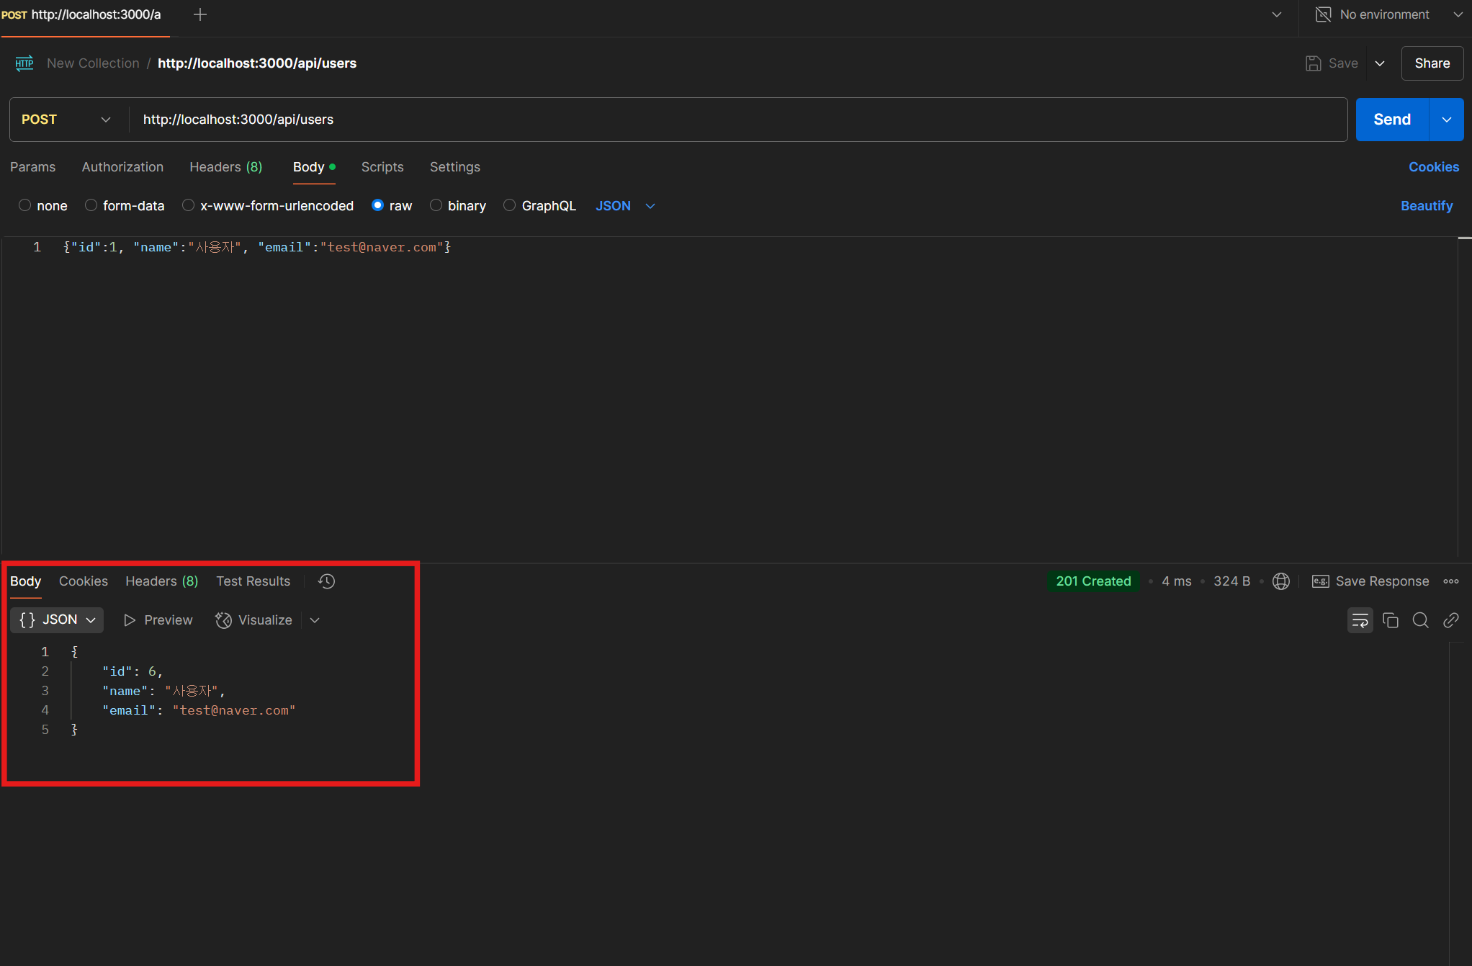Click the No environment icon
Viewport: 1472px width, 966px height.
[1323, 14]
